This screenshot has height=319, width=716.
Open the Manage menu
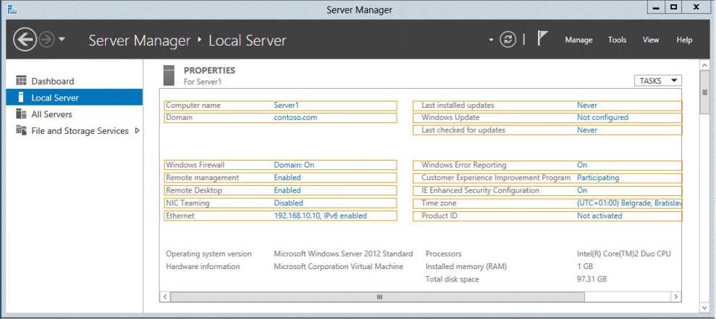point(578,41)
